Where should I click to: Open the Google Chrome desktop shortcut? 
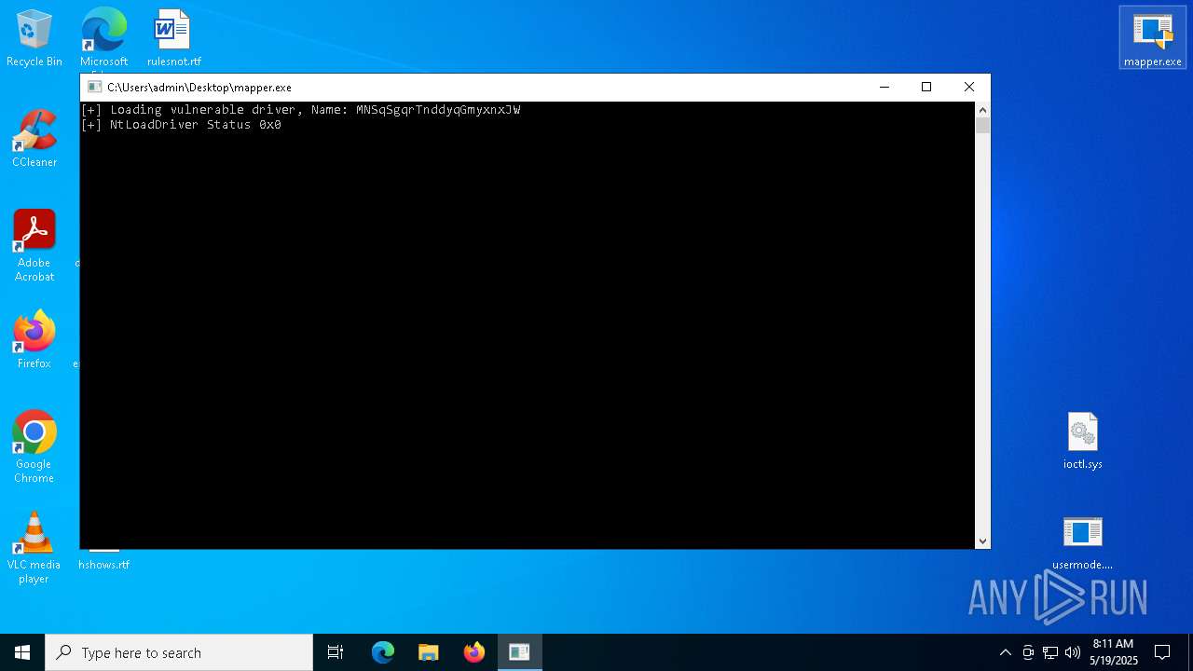34,447
